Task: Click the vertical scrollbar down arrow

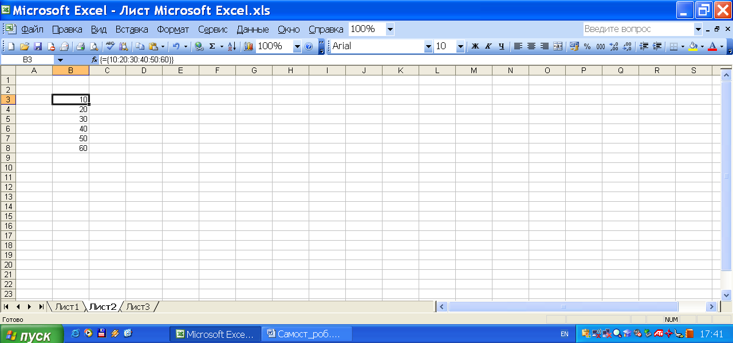Action: coord(726,295)
